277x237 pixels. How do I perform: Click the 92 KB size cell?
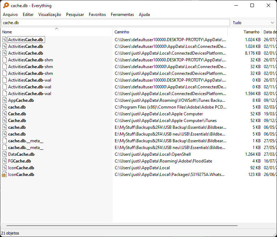pyautogui.click(x=255, y=168)
